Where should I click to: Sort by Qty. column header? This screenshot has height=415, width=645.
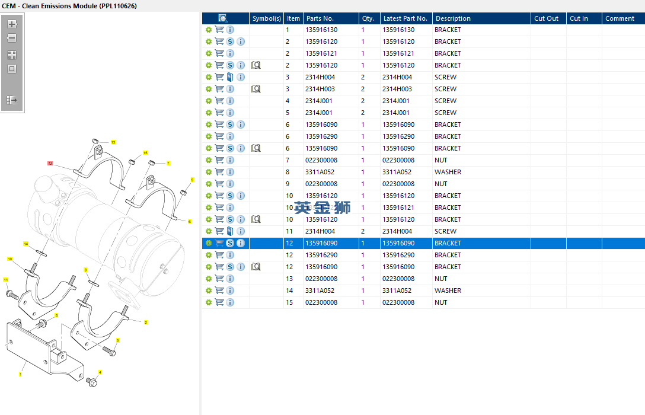[369, 18]
